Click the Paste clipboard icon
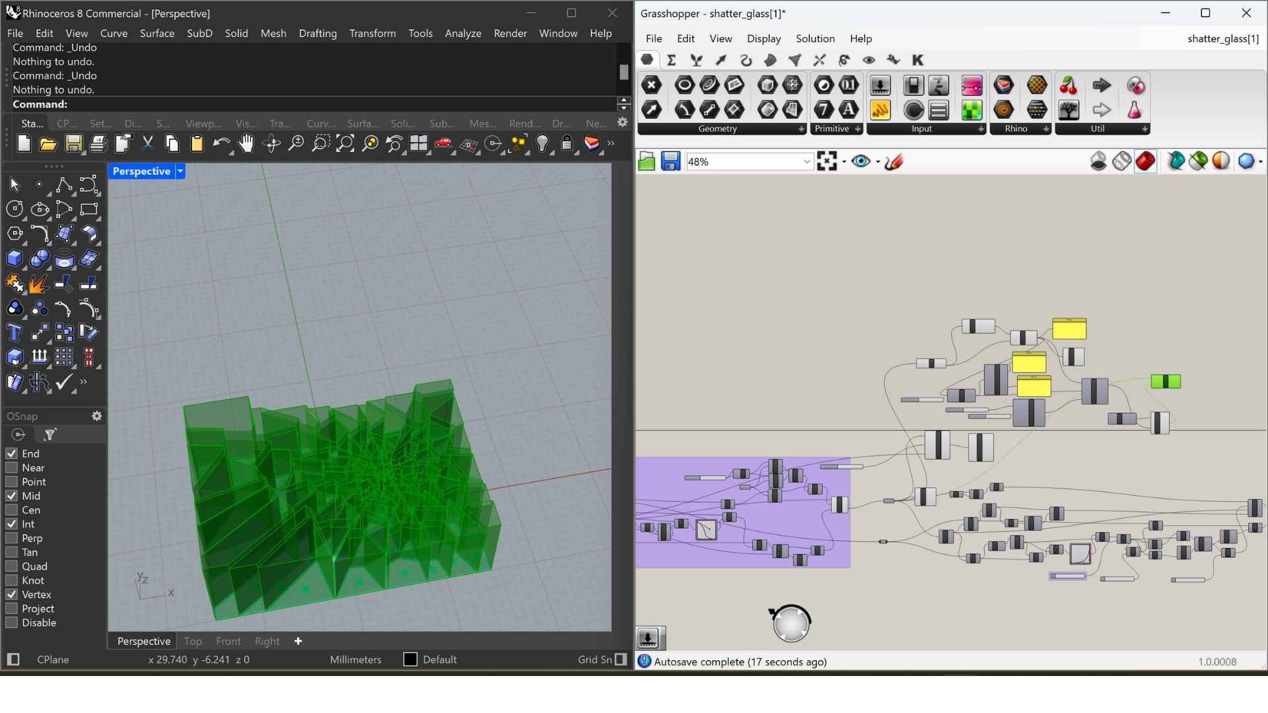This screenshot has width=1268, height=713. (x=197, y=144)
